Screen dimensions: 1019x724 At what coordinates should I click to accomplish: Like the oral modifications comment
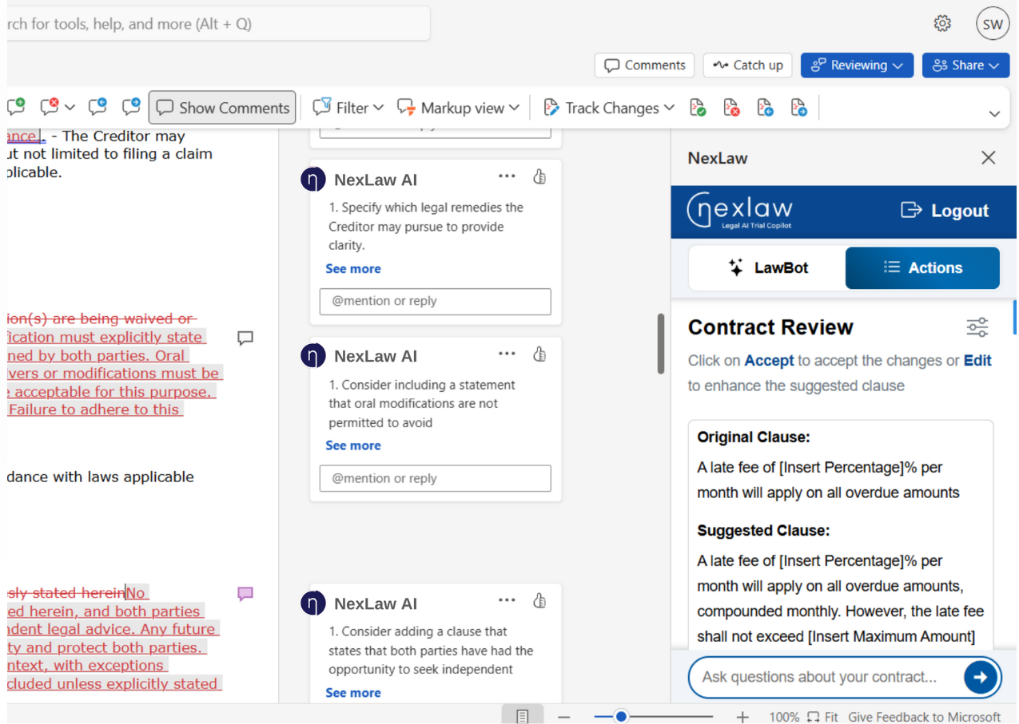coord(539,354)
